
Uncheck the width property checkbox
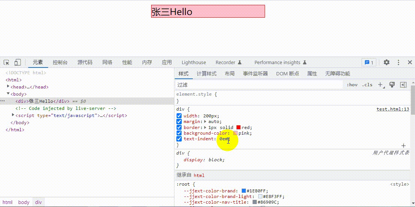coord(179,116)
